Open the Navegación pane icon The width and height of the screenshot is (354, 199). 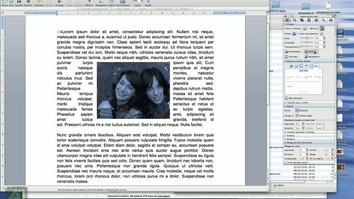(101, 2)
